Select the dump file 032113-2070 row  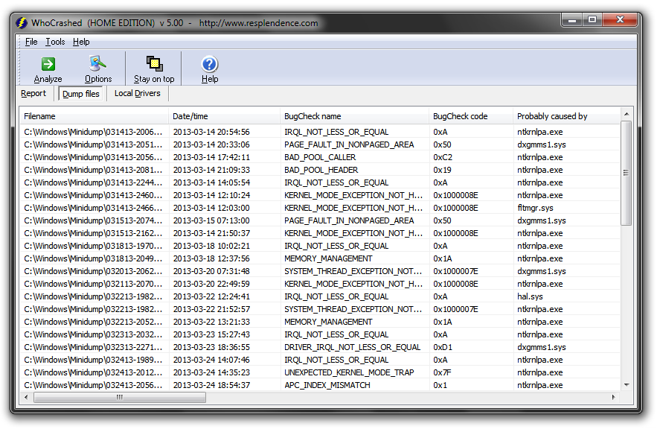[x=320, y=284]
